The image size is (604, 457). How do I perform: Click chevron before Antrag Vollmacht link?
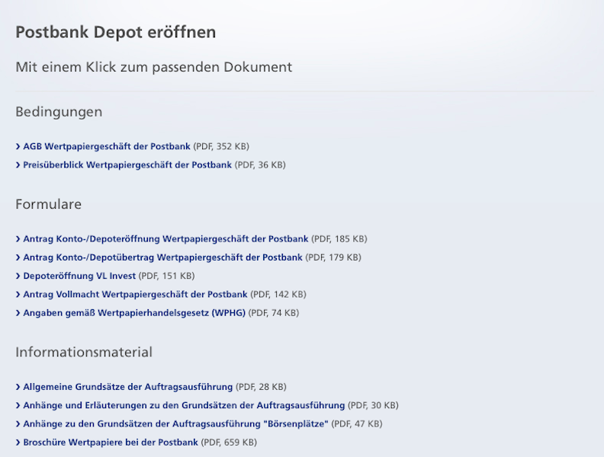point(18,294)
